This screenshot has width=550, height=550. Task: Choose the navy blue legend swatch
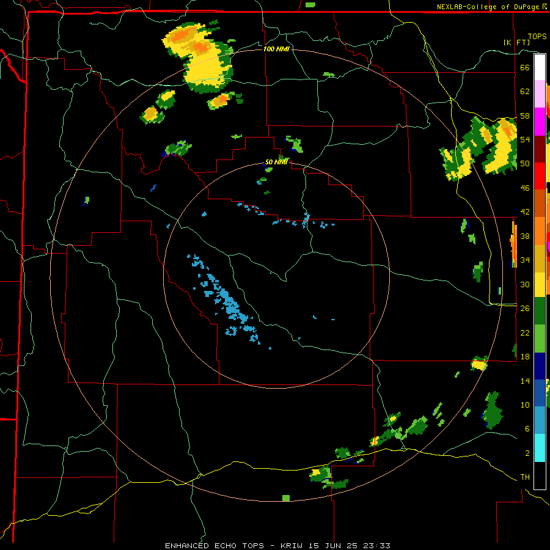540,366
